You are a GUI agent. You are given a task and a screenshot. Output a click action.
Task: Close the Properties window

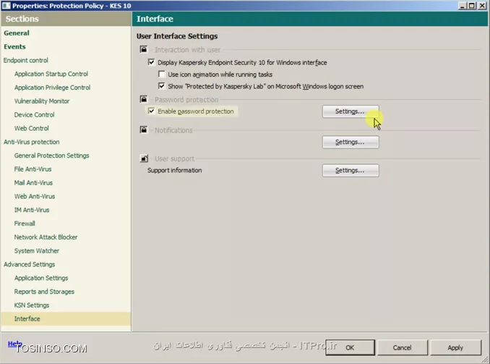point(482,5)
